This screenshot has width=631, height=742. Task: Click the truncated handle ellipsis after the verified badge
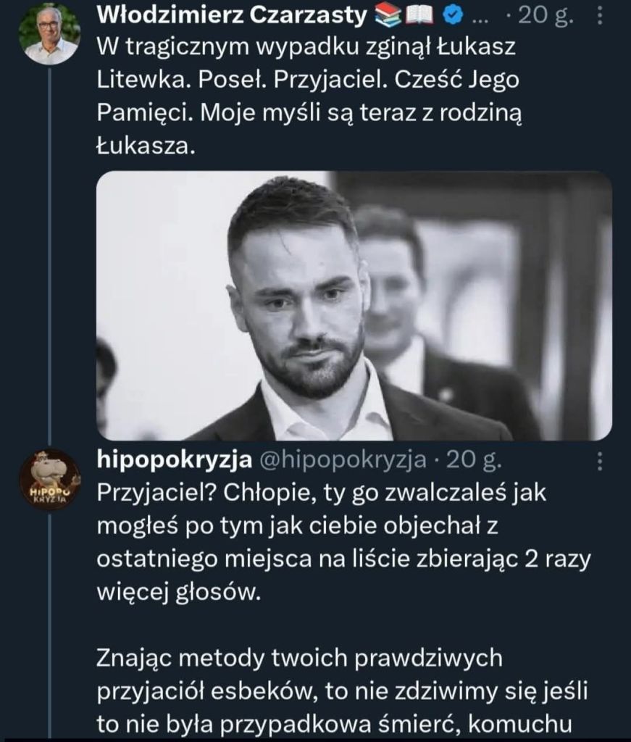[480, 15]
